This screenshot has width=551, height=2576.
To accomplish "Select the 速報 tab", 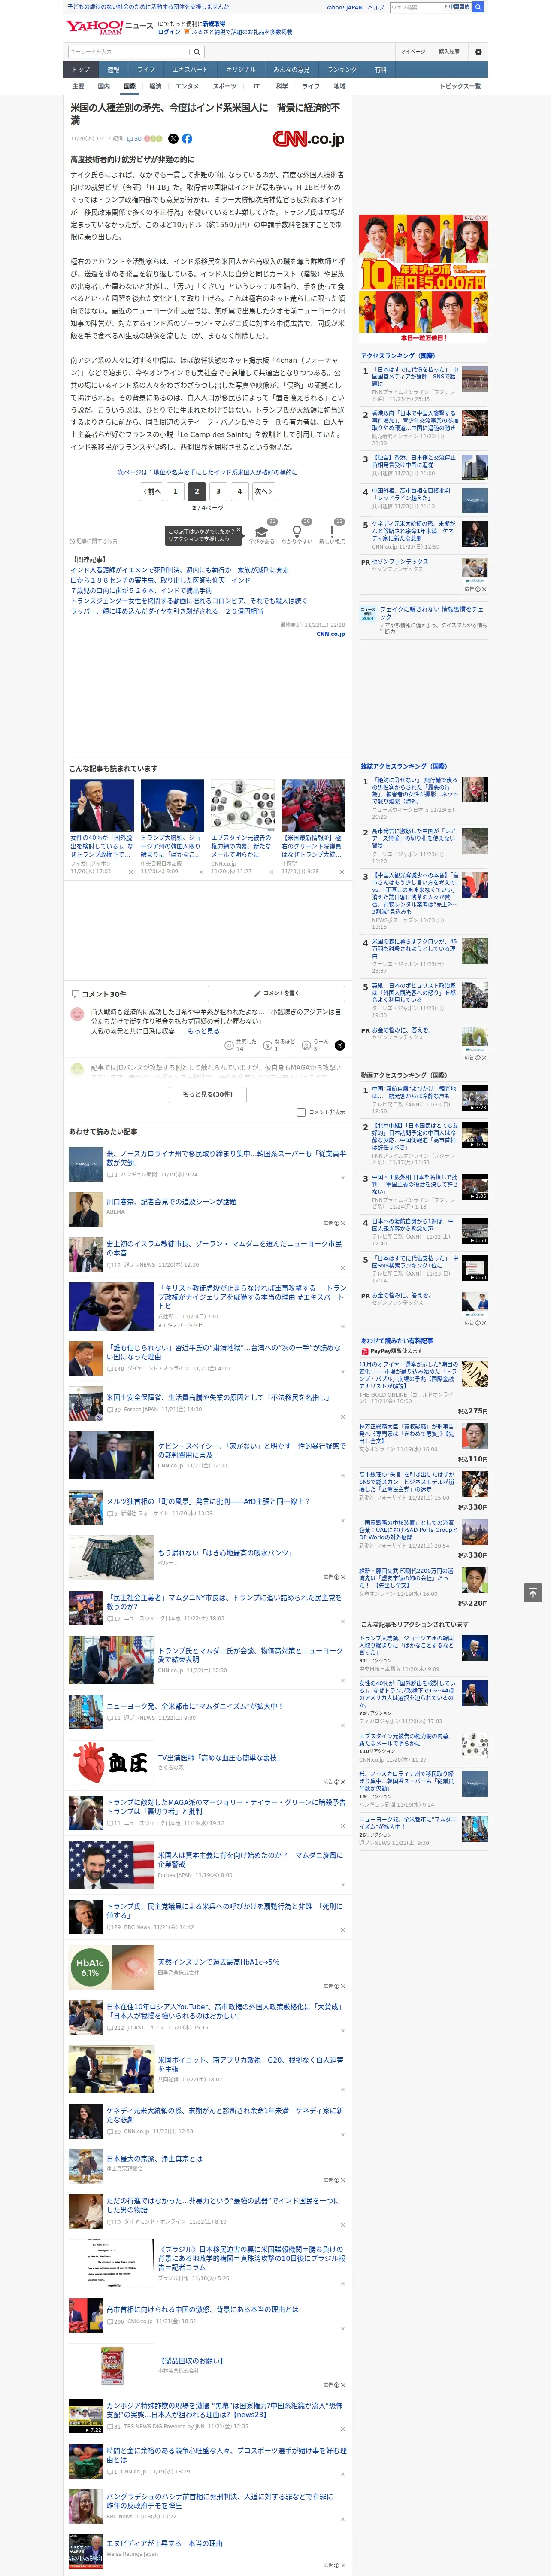I will pyautogui.click(x=113, y=69).
